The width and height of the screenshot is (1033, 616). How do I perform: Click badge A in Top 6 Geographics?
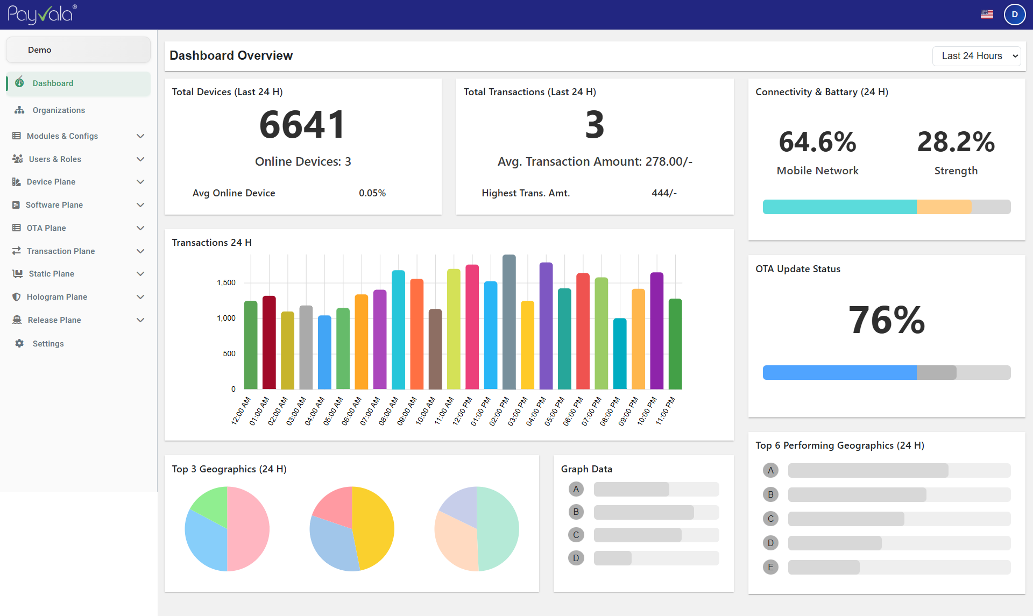[771, 470]
